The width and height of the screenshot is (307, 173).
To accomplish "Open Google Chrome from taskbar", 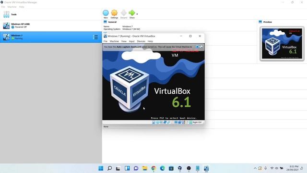I will (x=153, y=168).
